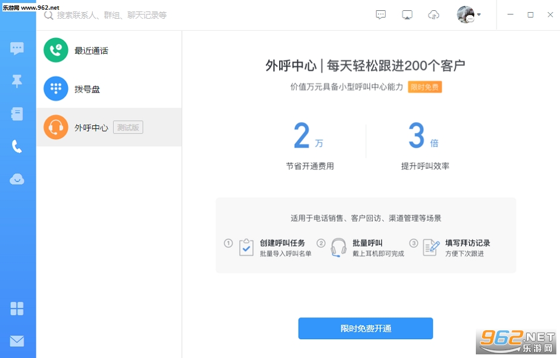This screenshot has height=358, width=560.
Task: Open the mail envelope icon in sidebar
Action: click(17, 341)
